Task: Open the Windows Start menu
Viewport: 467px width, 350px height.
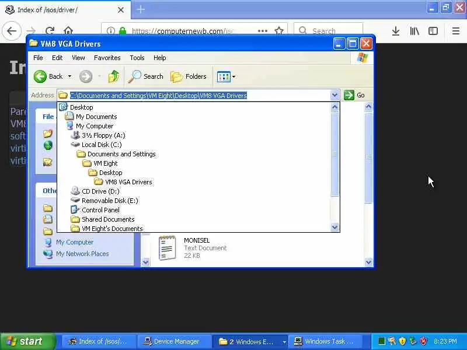Action: (x=27, y=341)
